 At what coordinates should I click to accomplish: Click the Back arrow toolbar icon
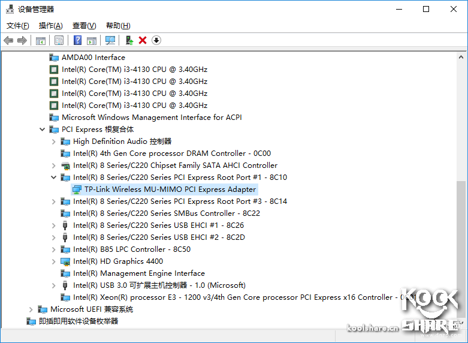[x=8, y=40]
